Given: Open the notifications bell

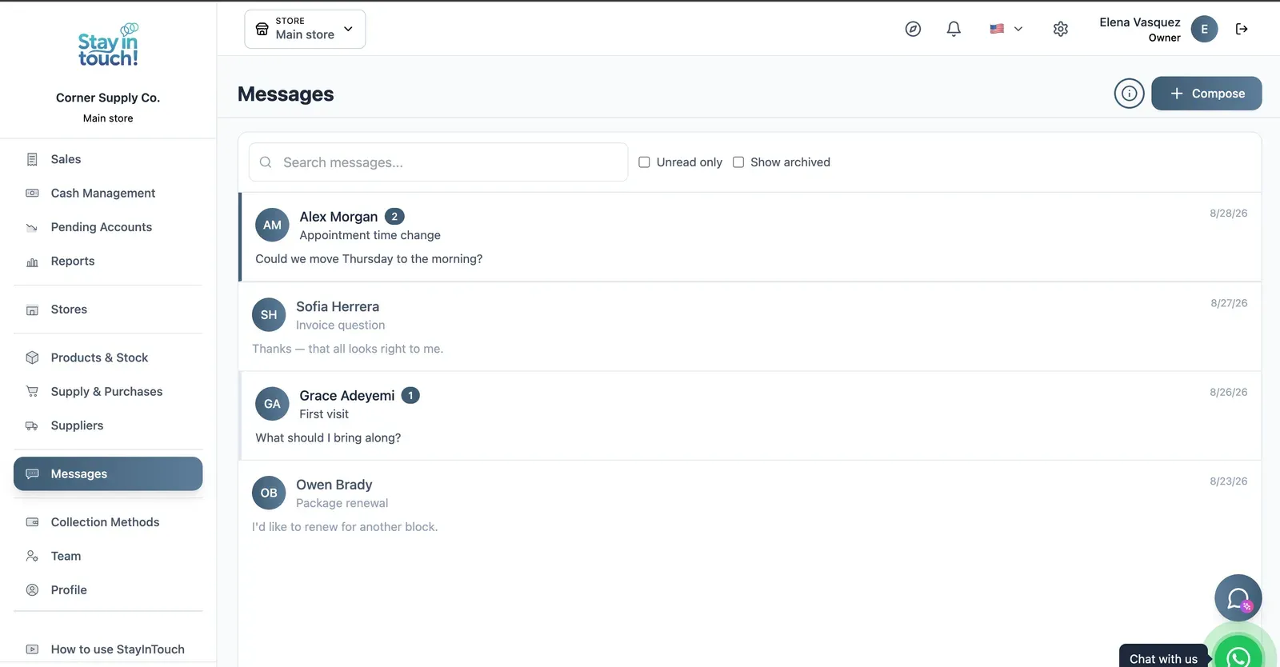Looking at the screenshot, I should click(x=954, y=29).
